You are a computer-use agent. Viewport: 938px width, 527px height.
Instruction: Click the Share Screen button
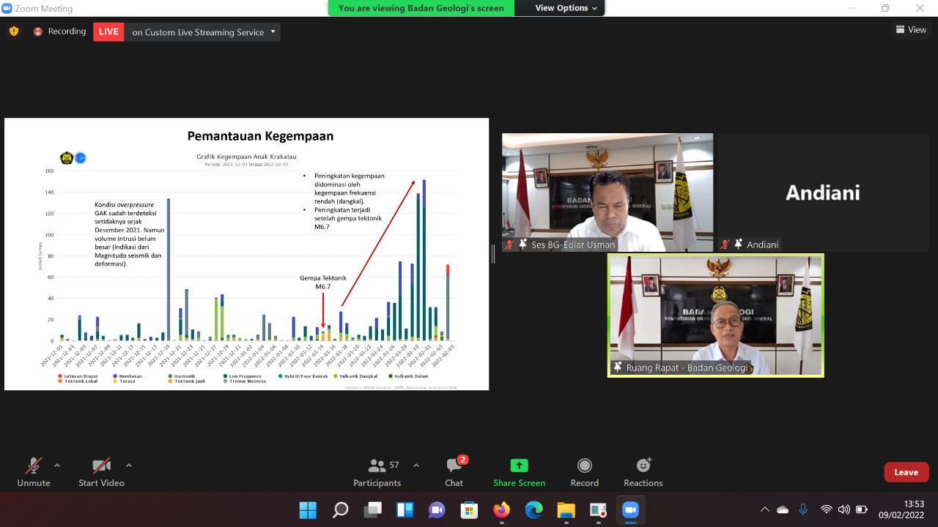pos(519,472)
